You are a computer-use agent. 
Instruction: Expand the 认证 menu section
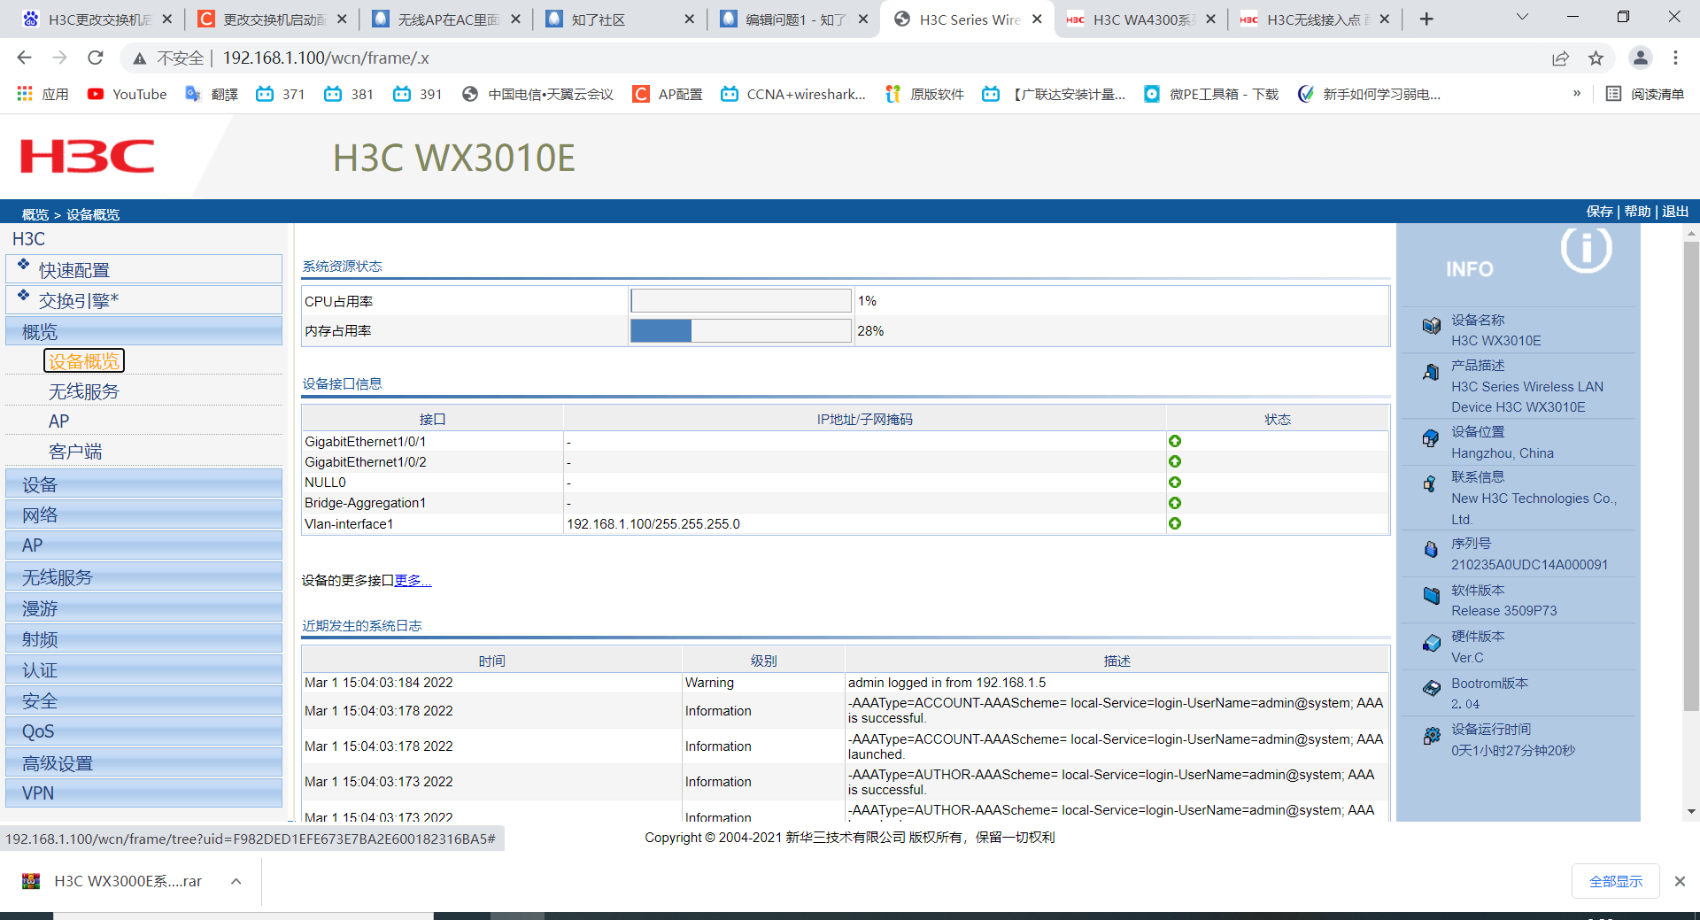tap(143, 669)
